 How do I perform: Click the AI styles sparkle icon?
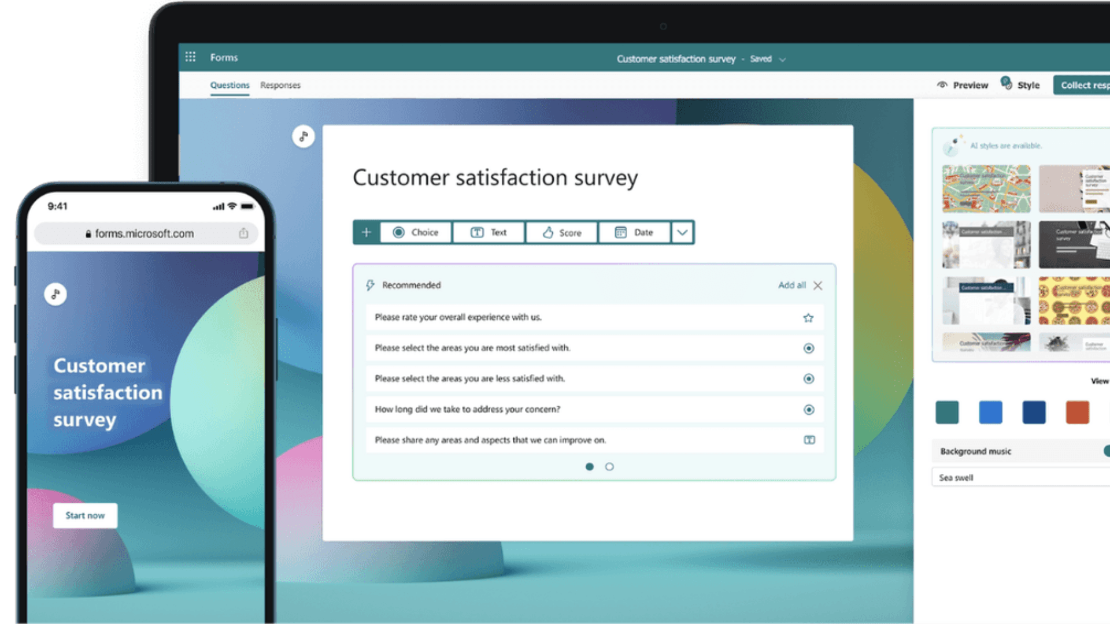tap(952, 146)
